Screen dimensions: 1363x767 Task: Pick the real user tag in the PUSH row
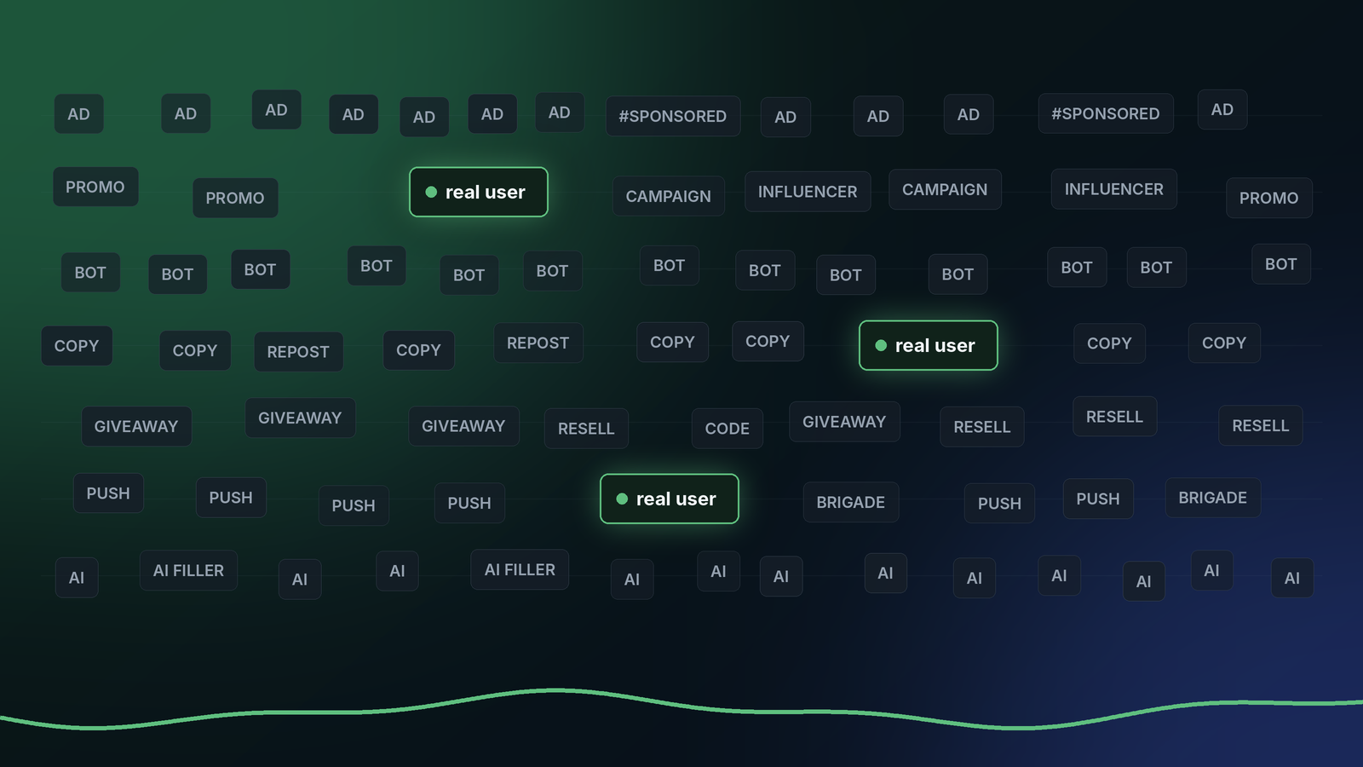click(670, 499)
